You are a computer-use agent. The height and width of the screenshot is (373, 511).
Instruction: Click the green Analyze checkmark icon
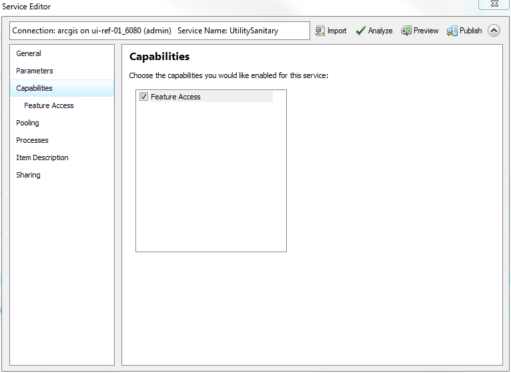tap(360, 31)
